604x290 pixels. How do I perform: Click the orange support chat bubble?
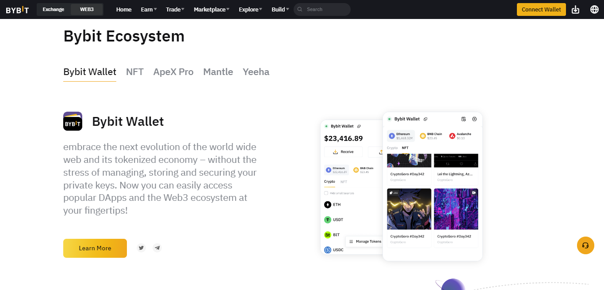pyautogui.click(x=585, y=245)
